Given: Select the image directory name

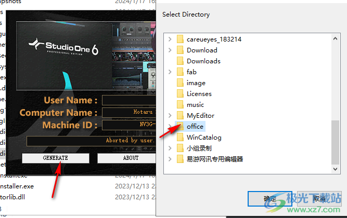Looking at the screenshot, I should coord(196,83).
